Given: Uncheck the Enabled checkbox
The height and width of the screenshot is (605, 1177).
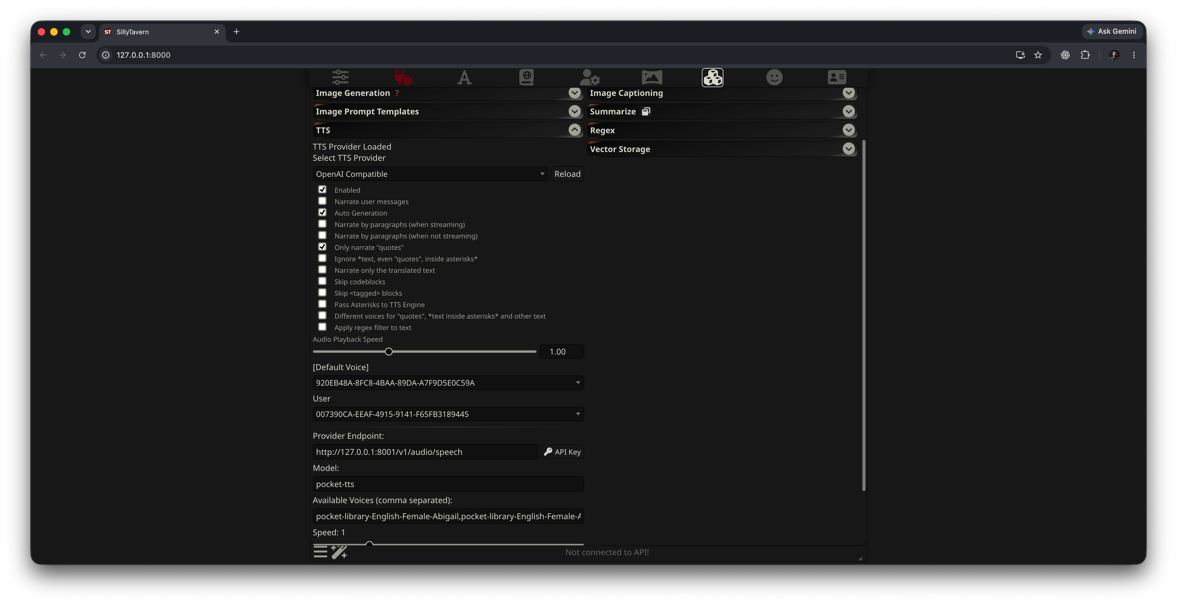Looking at the screenshot, I should [x=322, y=189].
